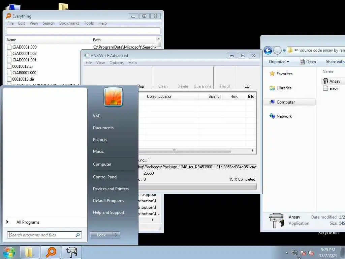
Task: Open the Options menu in ANSAV
Action: pos(116,63)
